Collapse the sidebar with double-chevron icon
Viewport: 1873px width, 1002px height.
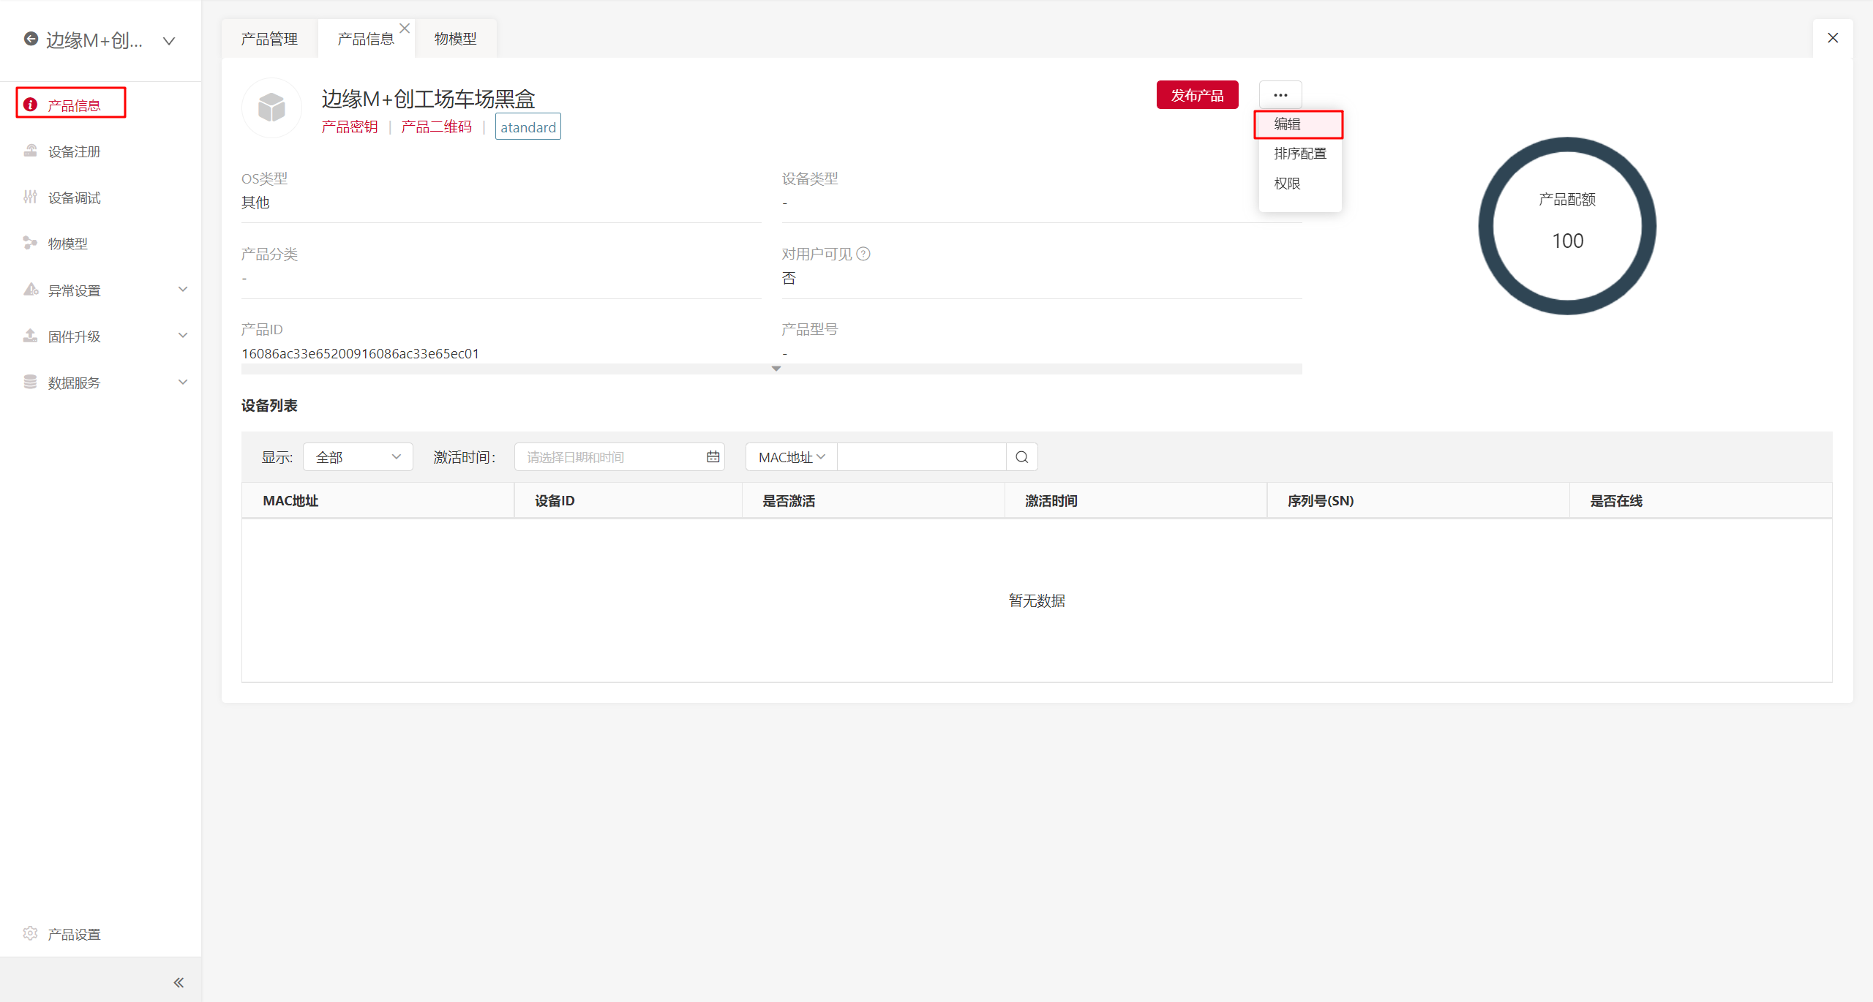(x=178, y=982)
